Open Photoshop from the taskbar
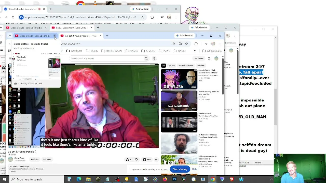Viewport: 326px width, 183px height. tap(174, 179)
